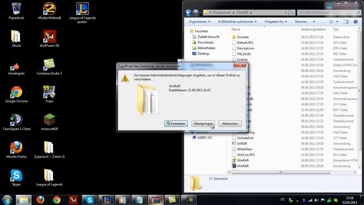Open the view options dropdown arrow

click(337, 22)
